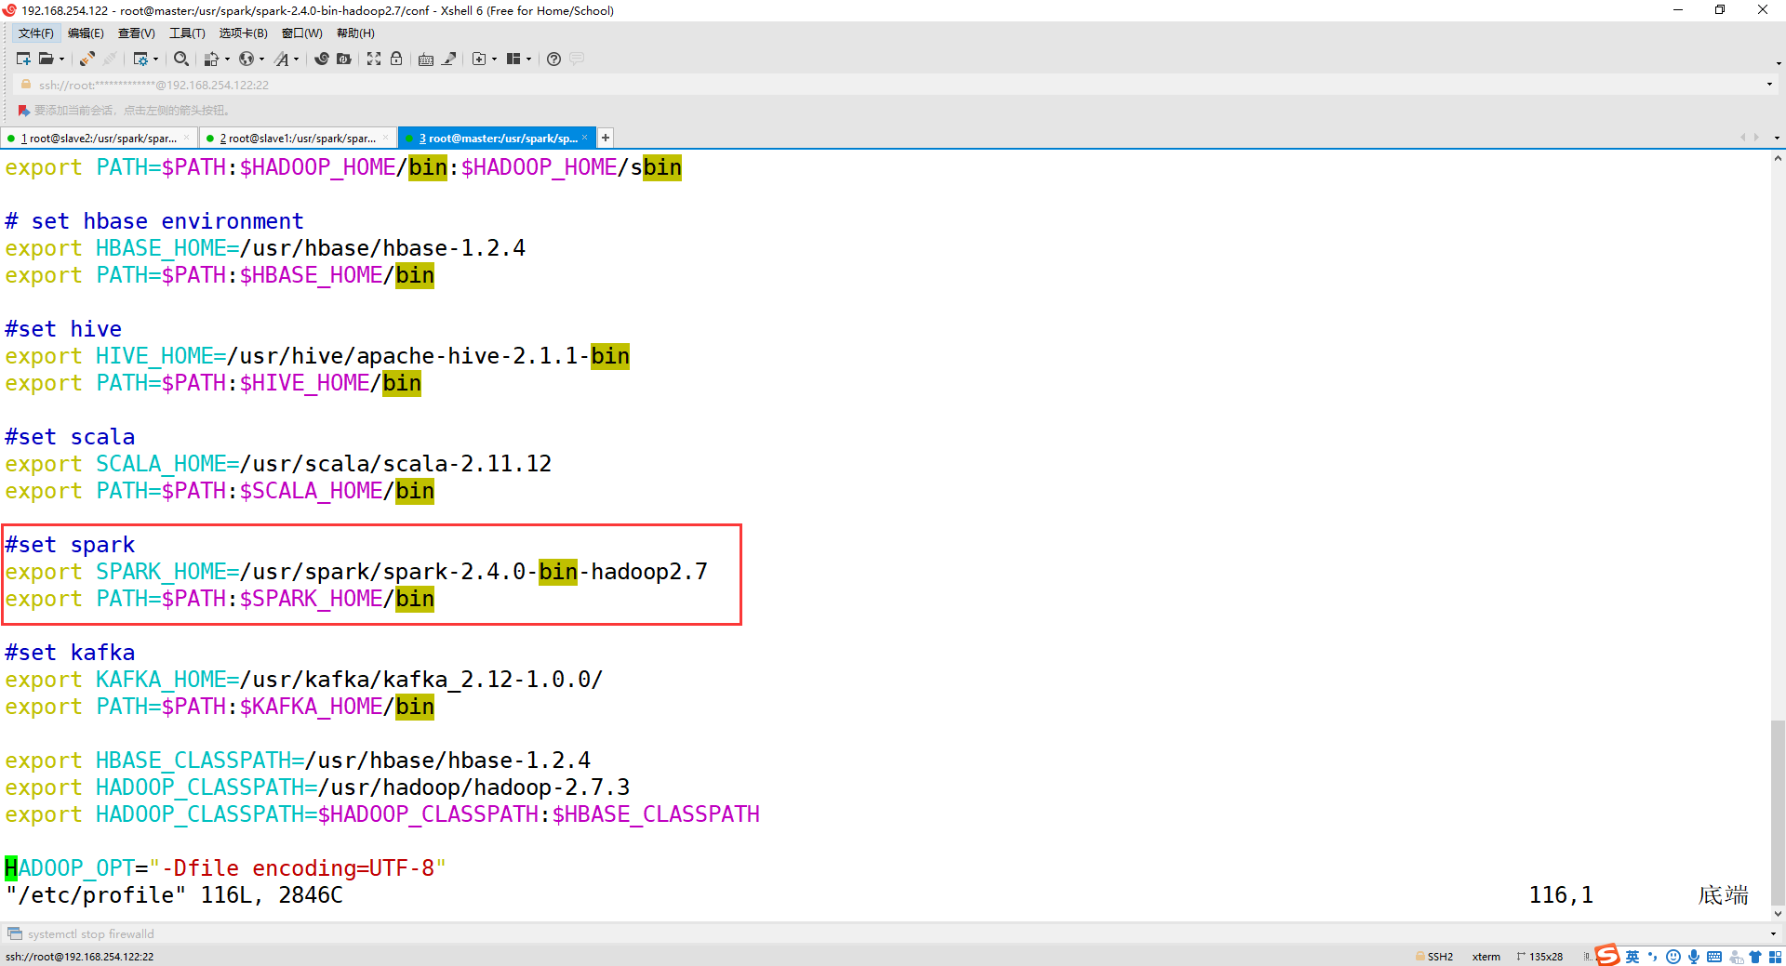The image size is (1786, 966).
Task: Click the terminal vertical scrollbar thumb
Action: click(1778, 812)
